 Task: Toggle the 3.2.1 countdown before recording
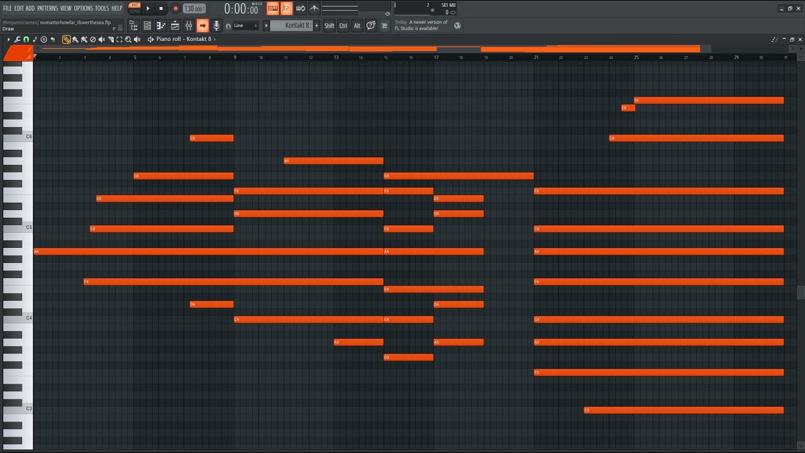tap(286, 8)
